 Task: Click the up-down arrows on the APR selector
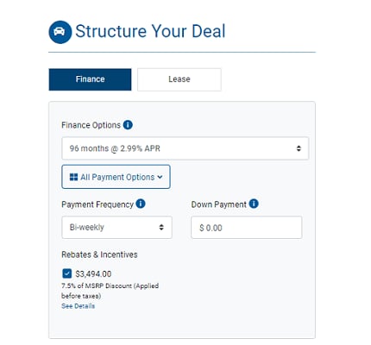click(x=299, y=148)
